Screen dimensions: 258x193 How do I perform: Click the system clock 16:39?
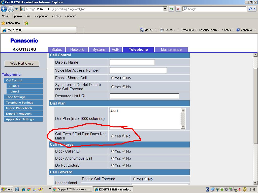click(252, 189)
